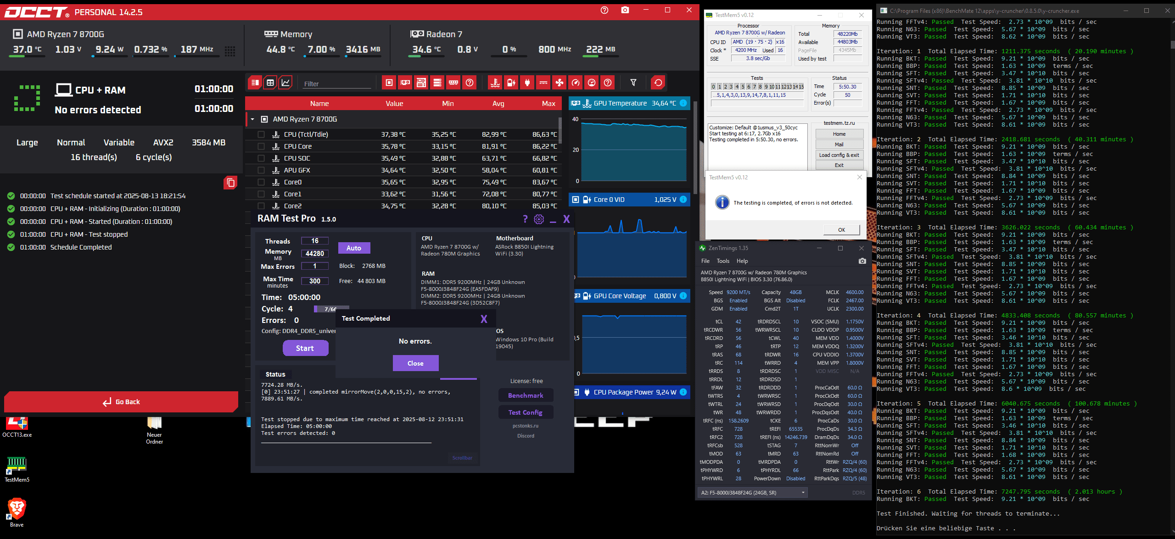1175x539 pixels.
Task: Click the ZenTimings camera screenshot icon
Action: 862,261
